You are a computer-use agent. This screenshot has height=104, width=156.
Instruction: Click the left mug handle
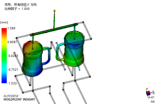[47, 56]
